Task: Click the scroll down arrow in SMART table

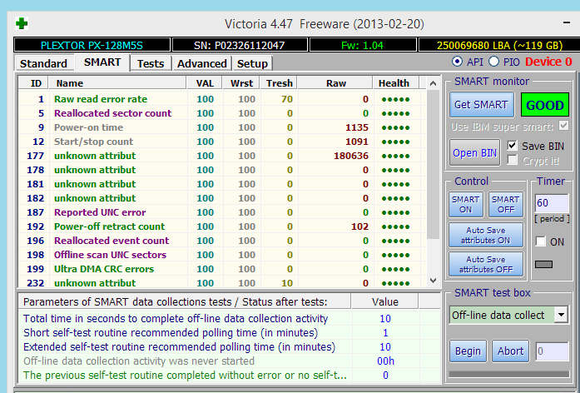Action: coord(434,281)
